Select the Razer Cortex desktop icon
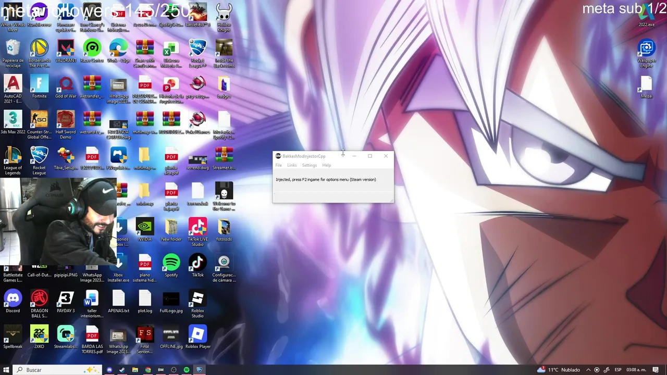Screen dimensions: 667x375 [92, 51]
